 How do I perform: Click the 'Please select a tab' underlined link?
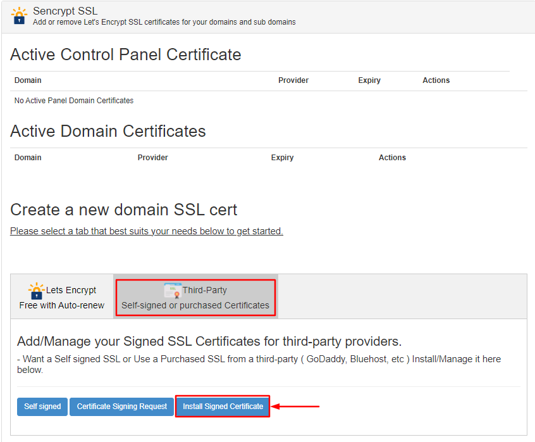click(x=146, y=230)
